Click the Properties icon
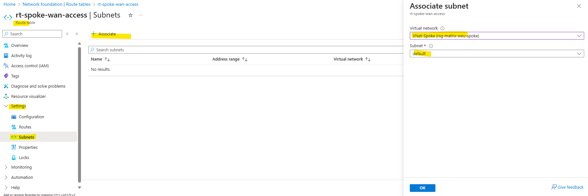588x196 pixels. pos(14,147)
